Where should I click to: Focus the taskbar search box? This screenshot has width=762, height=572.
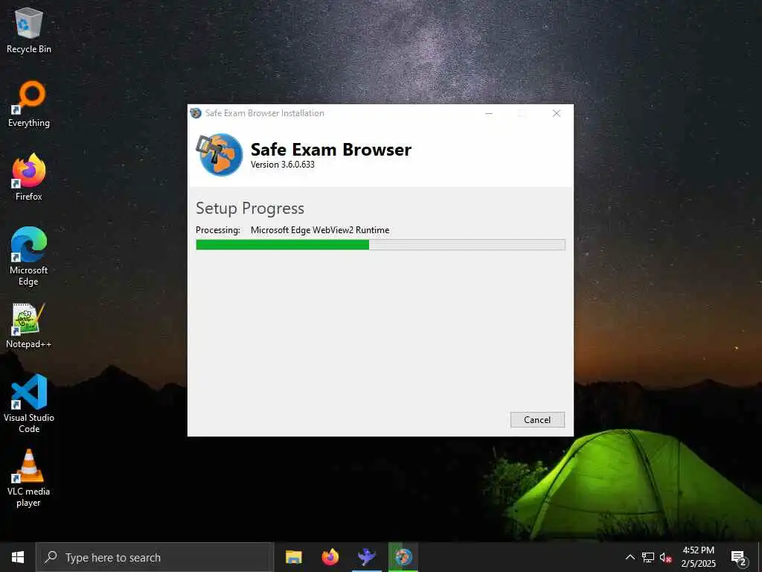point(155,557)
